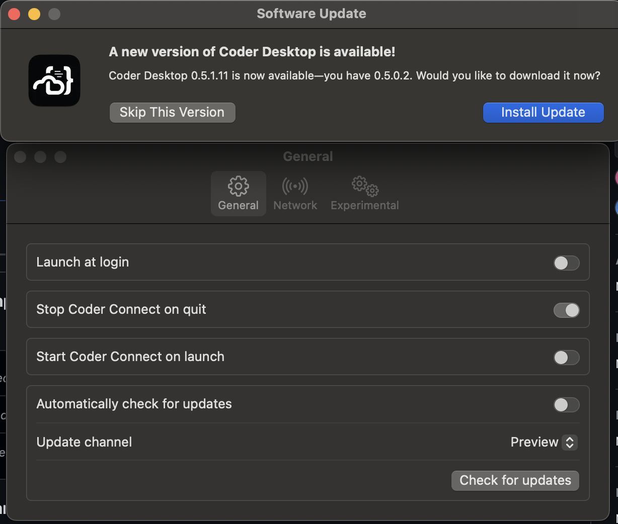618x524 pixels.
Task: Switch to the Experimental settings tab
Action: point(365,194)
